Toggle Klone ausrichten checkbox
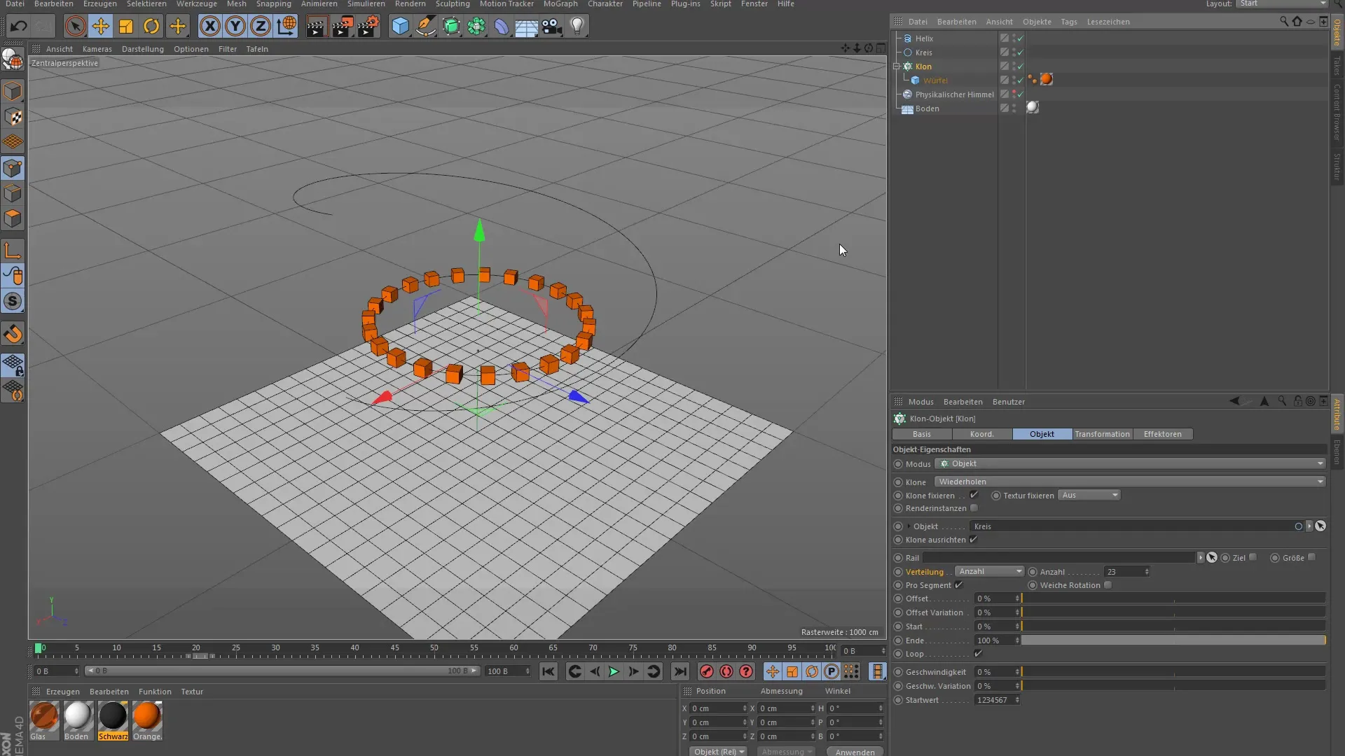The width and height of the screenshot is (1345, 756). pos(973,540)
